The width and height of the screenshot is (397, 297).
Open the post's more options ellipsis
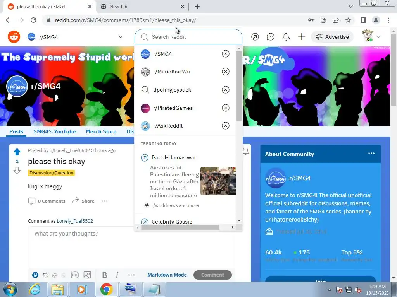105,201
